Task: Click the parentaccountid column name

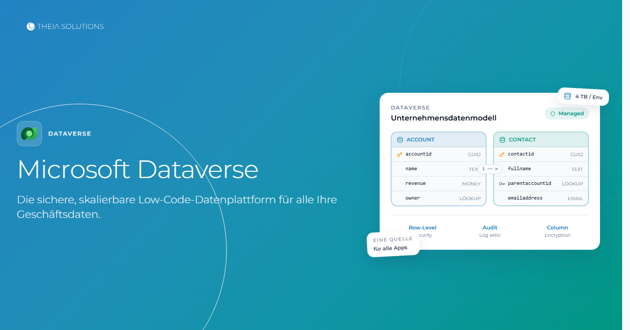Action: 530,183
